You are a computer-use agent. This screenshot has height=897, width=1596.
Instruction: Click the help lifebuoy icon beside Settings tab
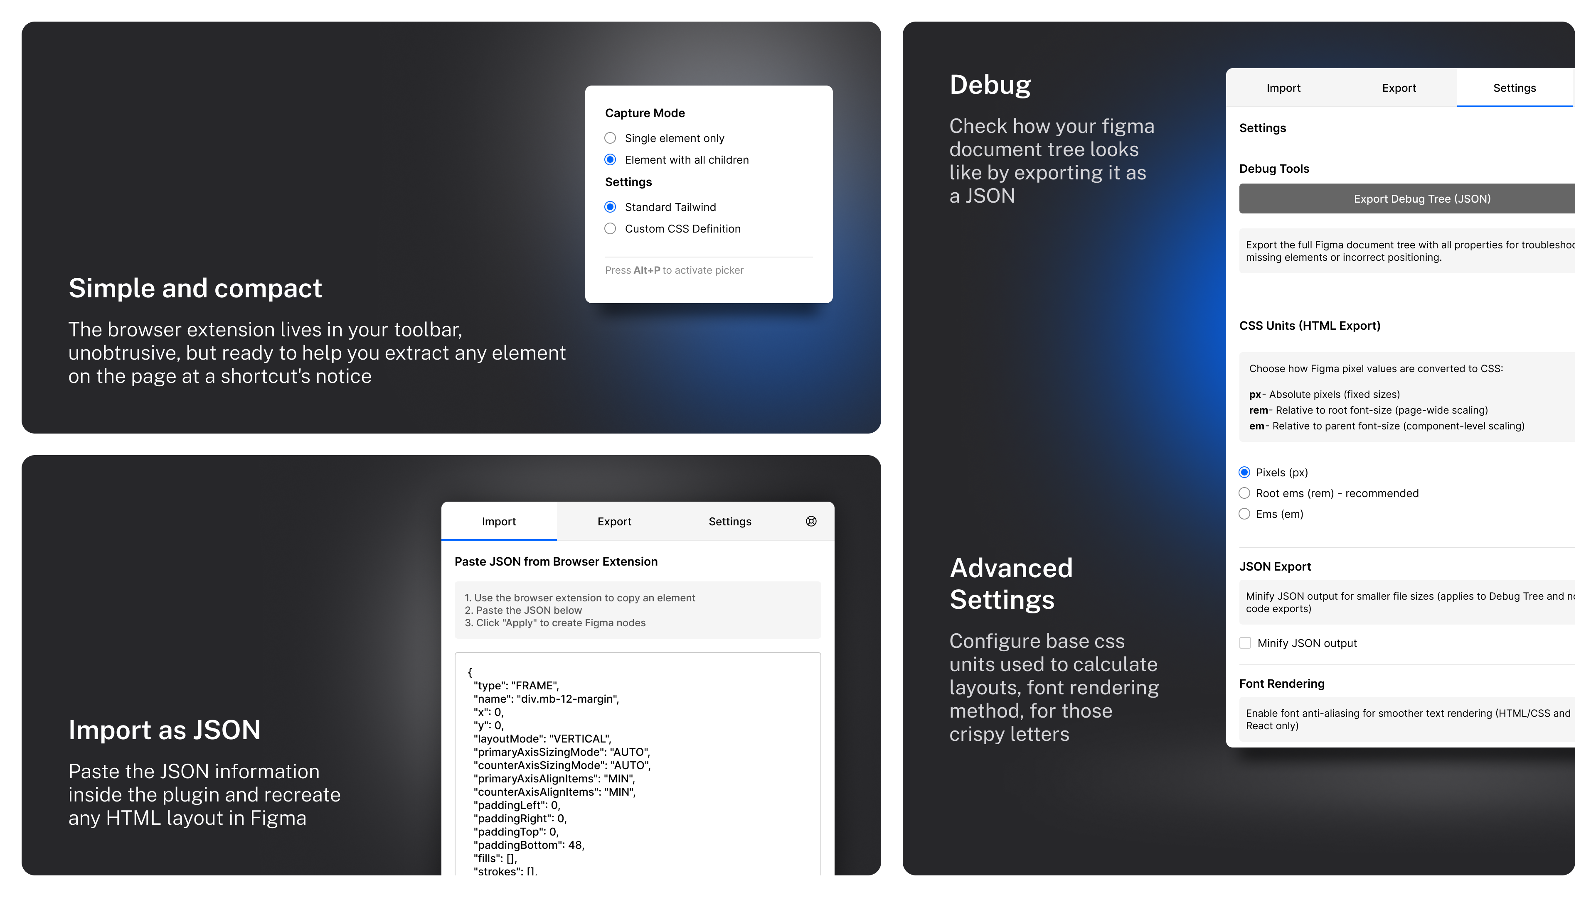click(811, 521)
